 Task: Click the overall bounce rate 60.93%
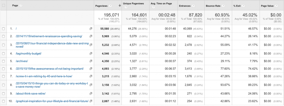point(222,15)
